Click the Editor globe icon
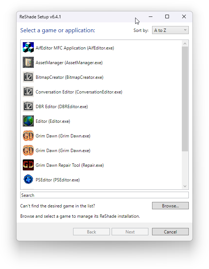 click(x=28, y=121)
